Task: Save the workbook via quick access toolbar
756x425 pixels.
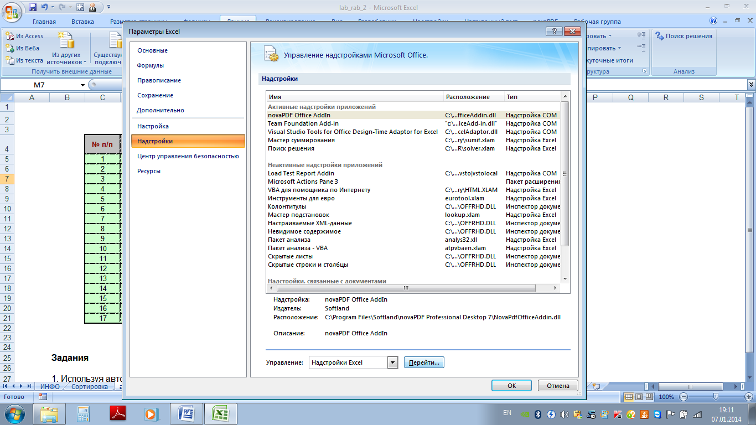Action: pyautogui.click(x=32, y=7)
